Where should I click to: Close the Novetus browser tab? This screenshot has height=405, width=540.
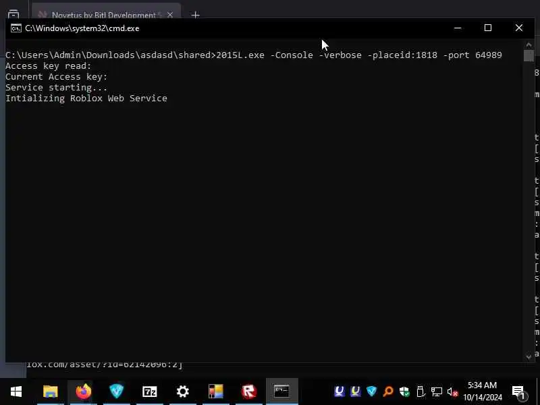point(170,15)
